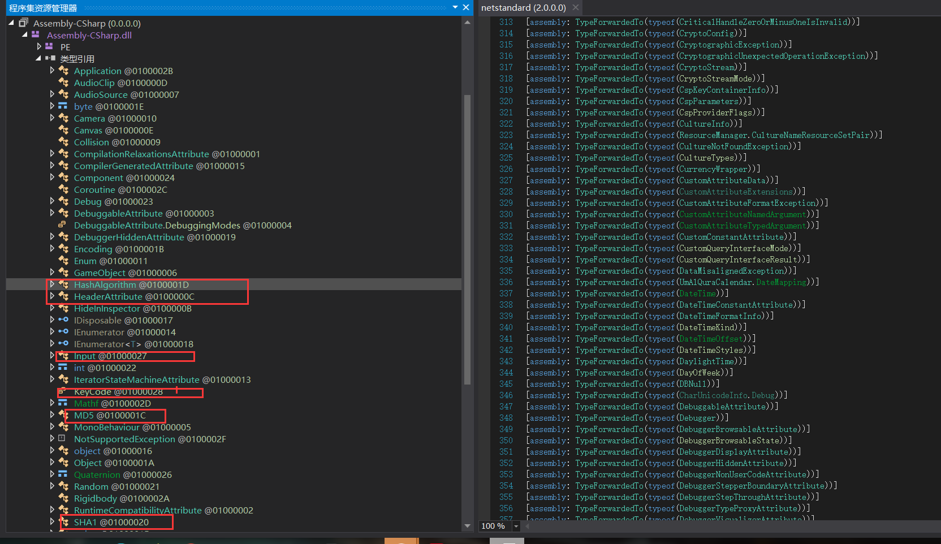Click the enum icon beside DebuggableAttribute.DebuggingModes
Image resolution: width=941 pixels, height=544 pixels.
[x=63, y=225]
